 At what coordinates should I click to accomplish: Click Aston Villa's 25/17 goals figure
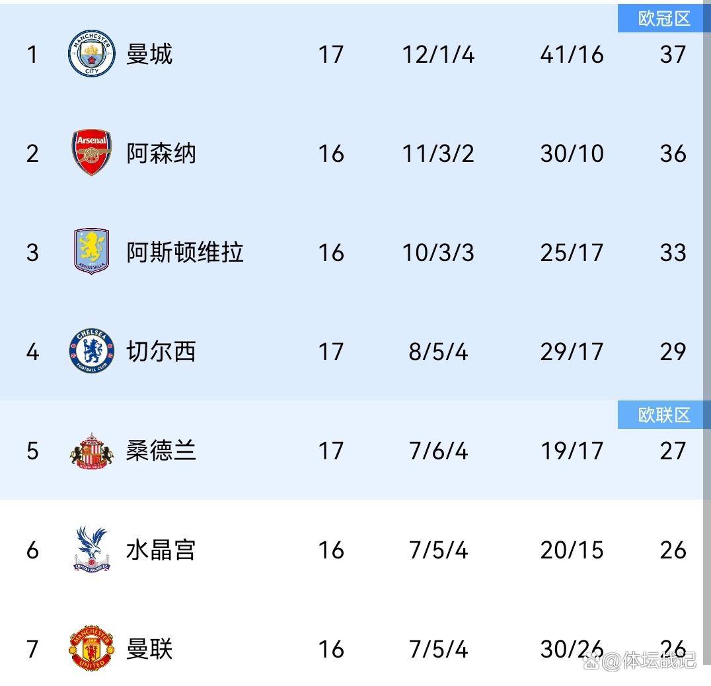[x=572, y=252]
